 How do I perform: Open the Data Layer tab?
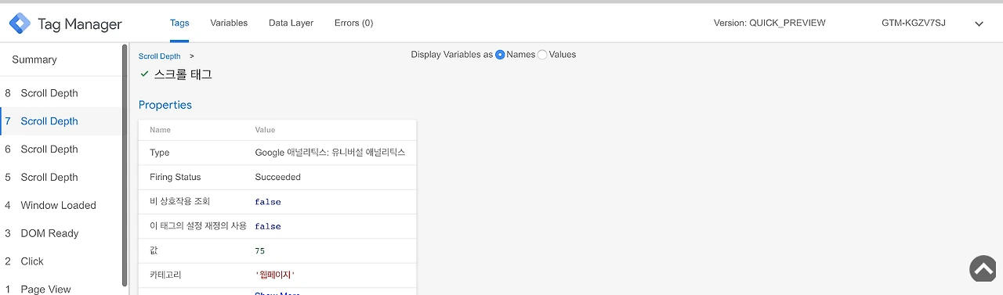291,23
